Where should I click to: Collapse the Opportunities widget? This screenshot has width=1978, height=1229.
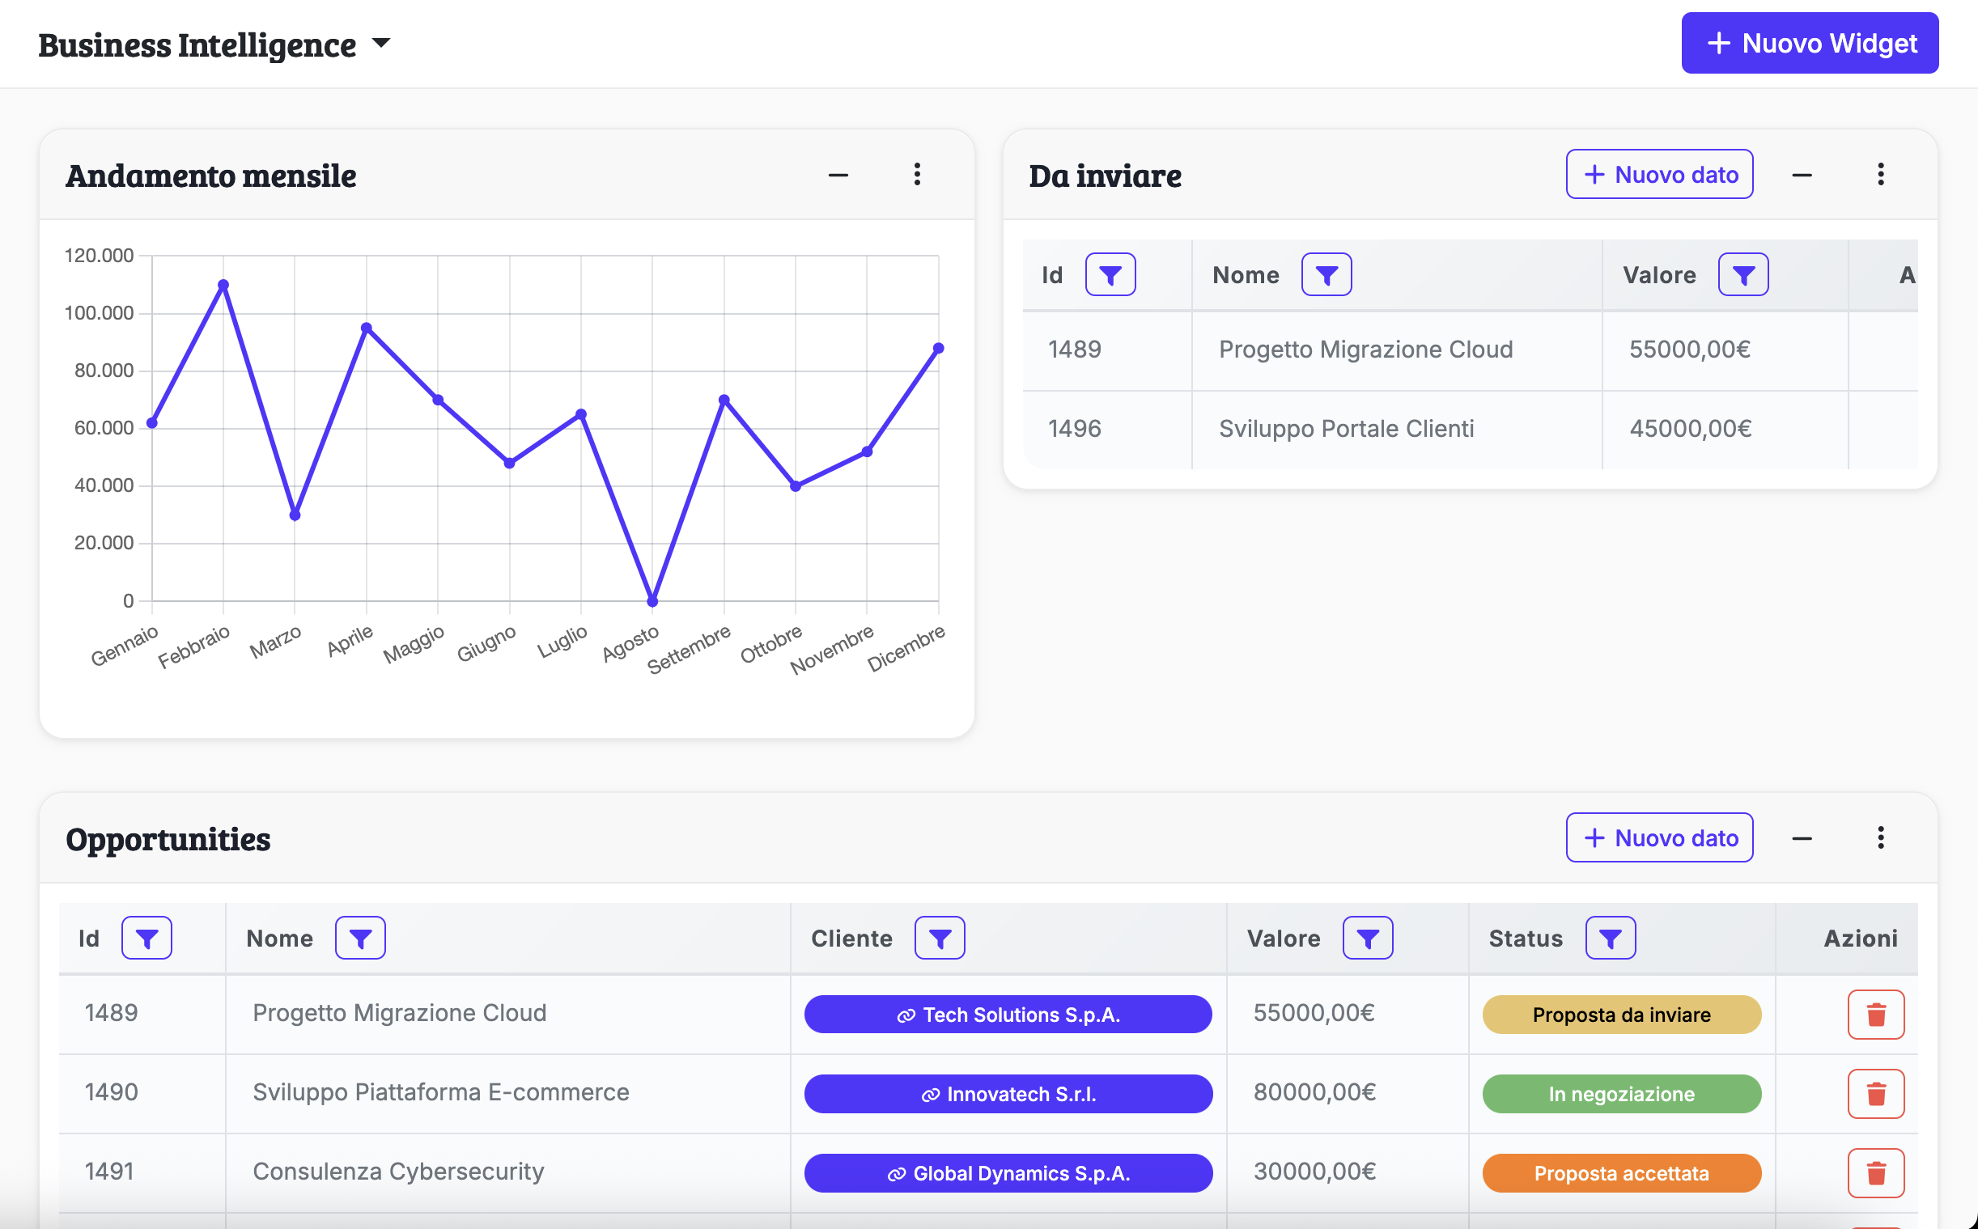(1802, 838)
